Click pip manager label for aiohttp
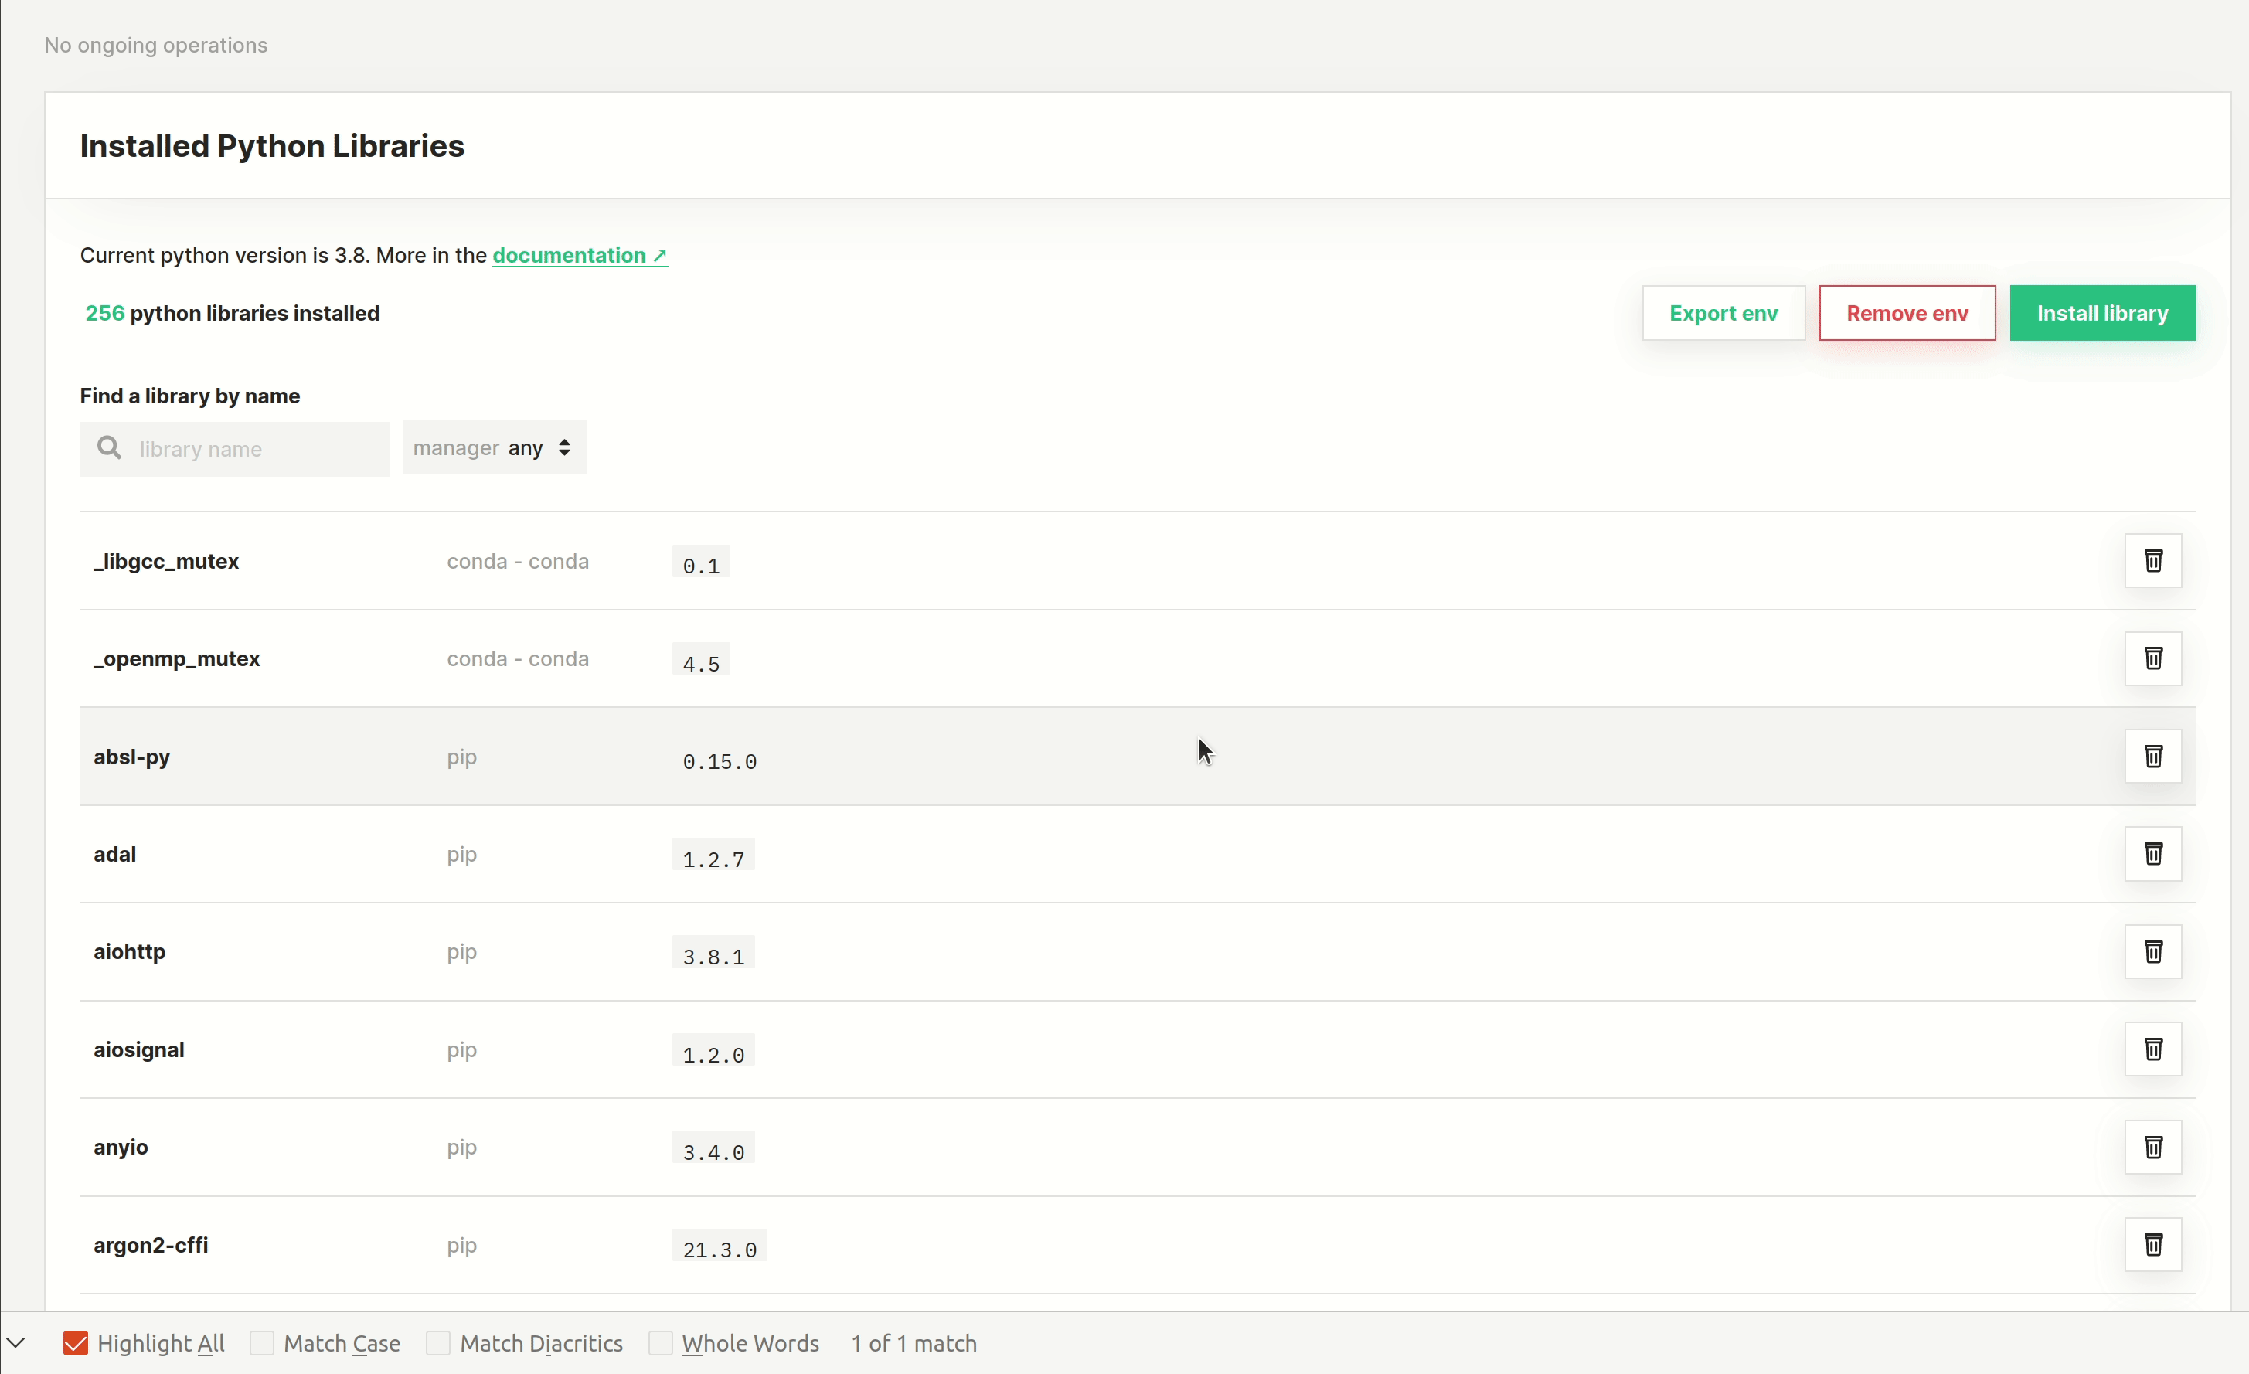This screenshot has width=2249, height=1374. coord(462,952)
